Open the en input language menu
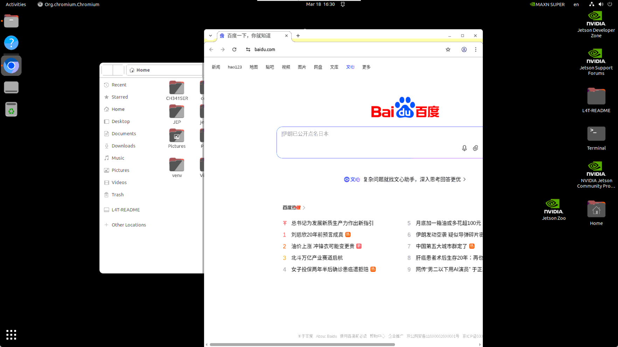 point(576,5)
